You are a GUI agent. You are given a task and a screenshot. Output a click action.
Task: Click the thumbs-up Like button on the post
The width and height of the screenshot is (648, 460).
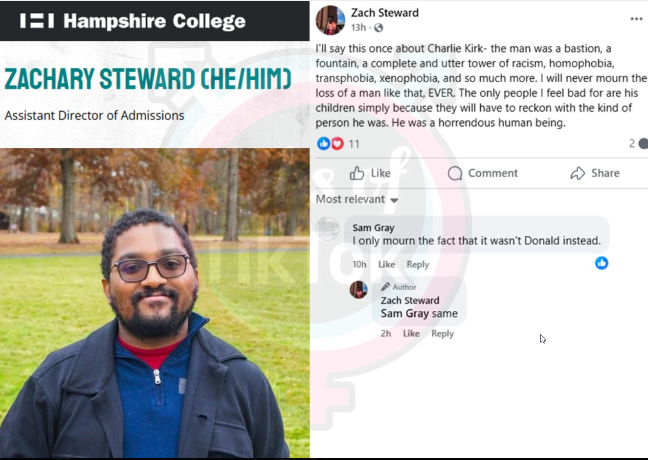pyautogui.click(x=370, y=173)
